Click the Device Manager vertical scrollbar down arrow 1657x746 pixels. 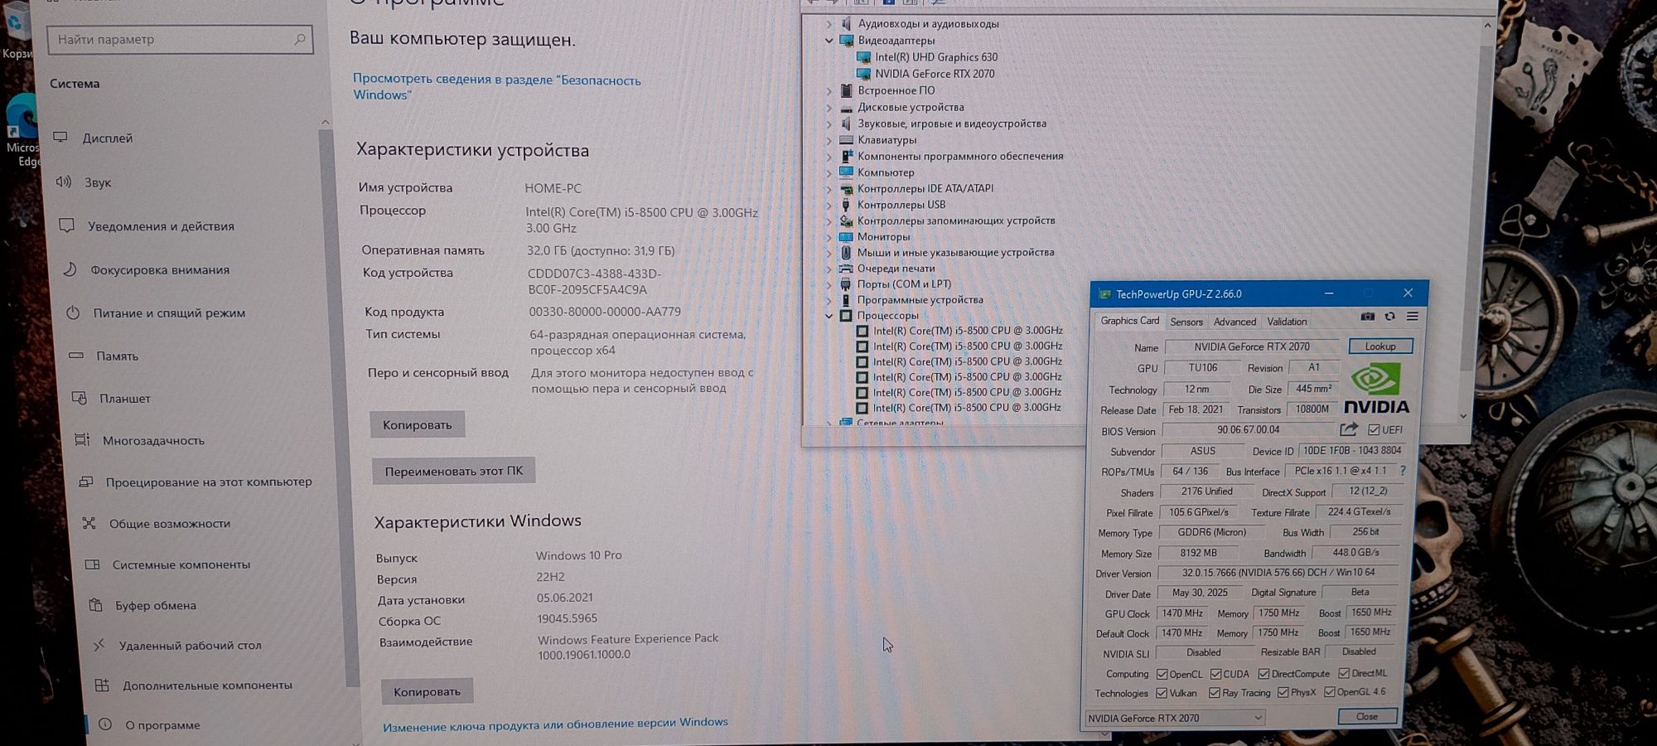pos(1463,415)
